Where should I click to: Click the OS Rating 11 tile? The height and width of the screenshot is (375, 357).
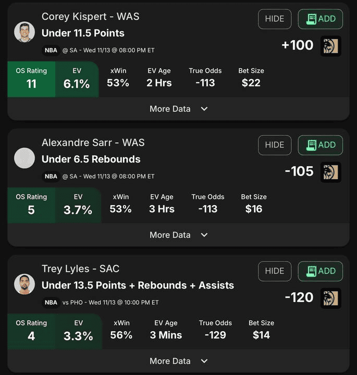pos(31,79)
